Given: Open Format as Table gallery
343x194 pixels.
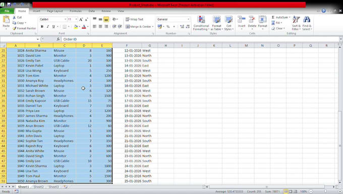Looking at the screenshot, I should [x=216, y=23].
